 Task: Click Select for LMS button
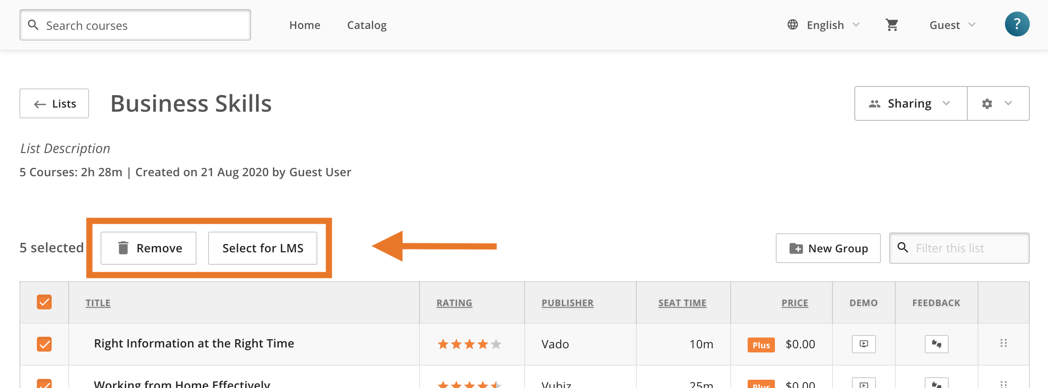(263, 248)
